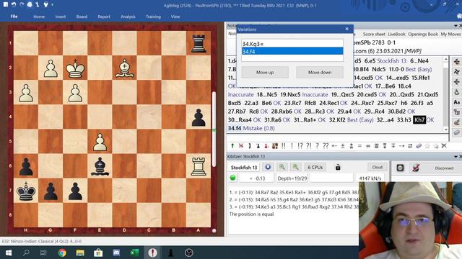462x259 pixels.
Task: Open the File menu
Action: [x=14, y=17]
